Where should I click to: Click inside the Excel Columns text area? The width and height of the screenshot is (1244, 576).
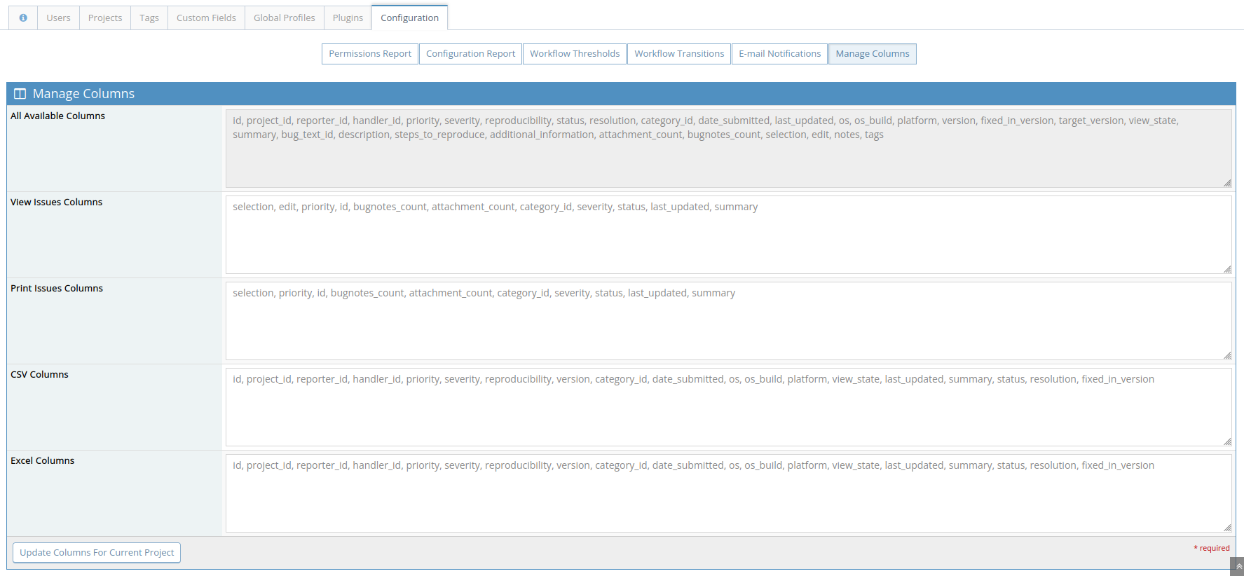click(x=727, y=493)
